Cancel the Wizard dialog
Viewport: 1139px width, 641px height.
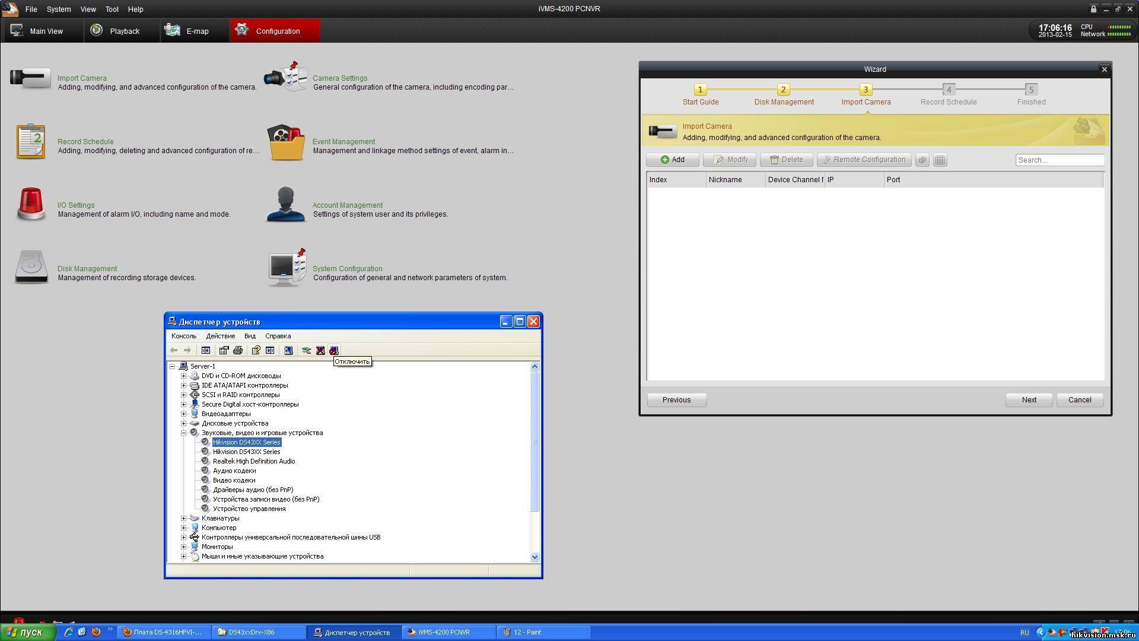click(1080, 400)
